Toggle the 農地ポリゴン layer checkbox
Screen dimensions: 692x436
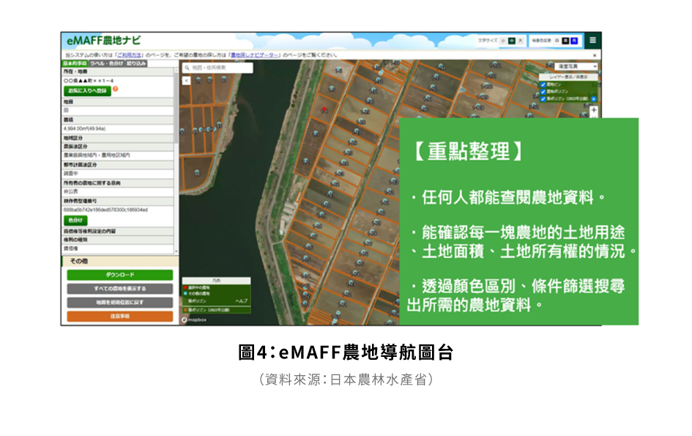543,92
